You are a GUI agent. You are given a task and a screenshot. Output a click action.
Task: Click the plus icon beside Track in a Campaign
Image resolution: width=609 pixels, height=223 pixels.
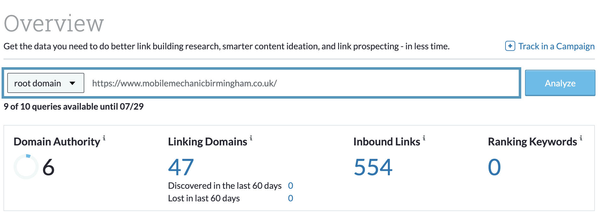tap(510, 46)
